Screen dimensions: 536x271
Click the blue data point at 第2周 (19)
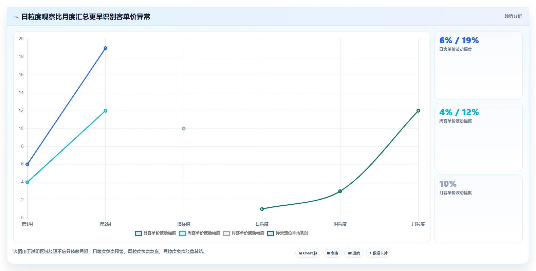click(106, 48)
